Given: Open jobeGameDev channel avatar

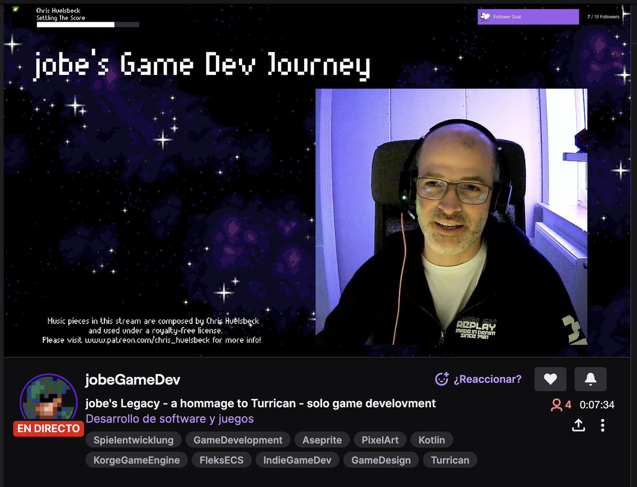Looking at the screenshot, I should click(48, 402).
